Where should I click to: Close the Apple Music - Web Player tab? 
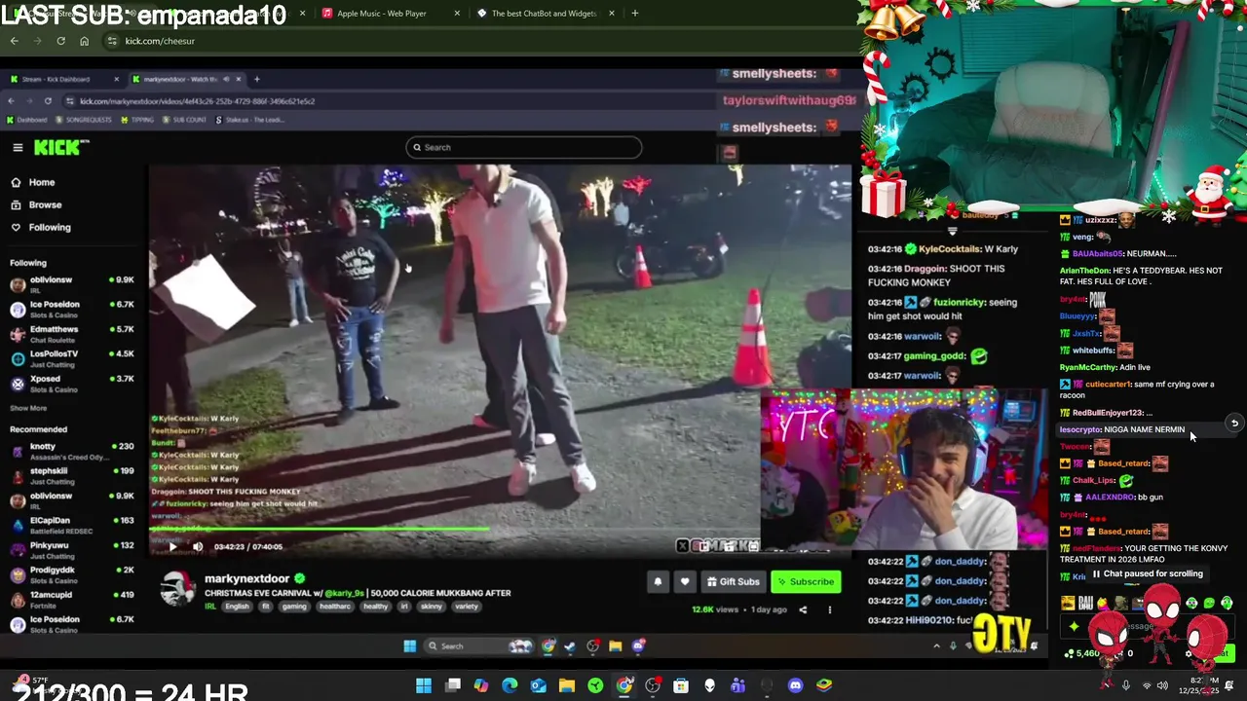(x=457, y=14)
